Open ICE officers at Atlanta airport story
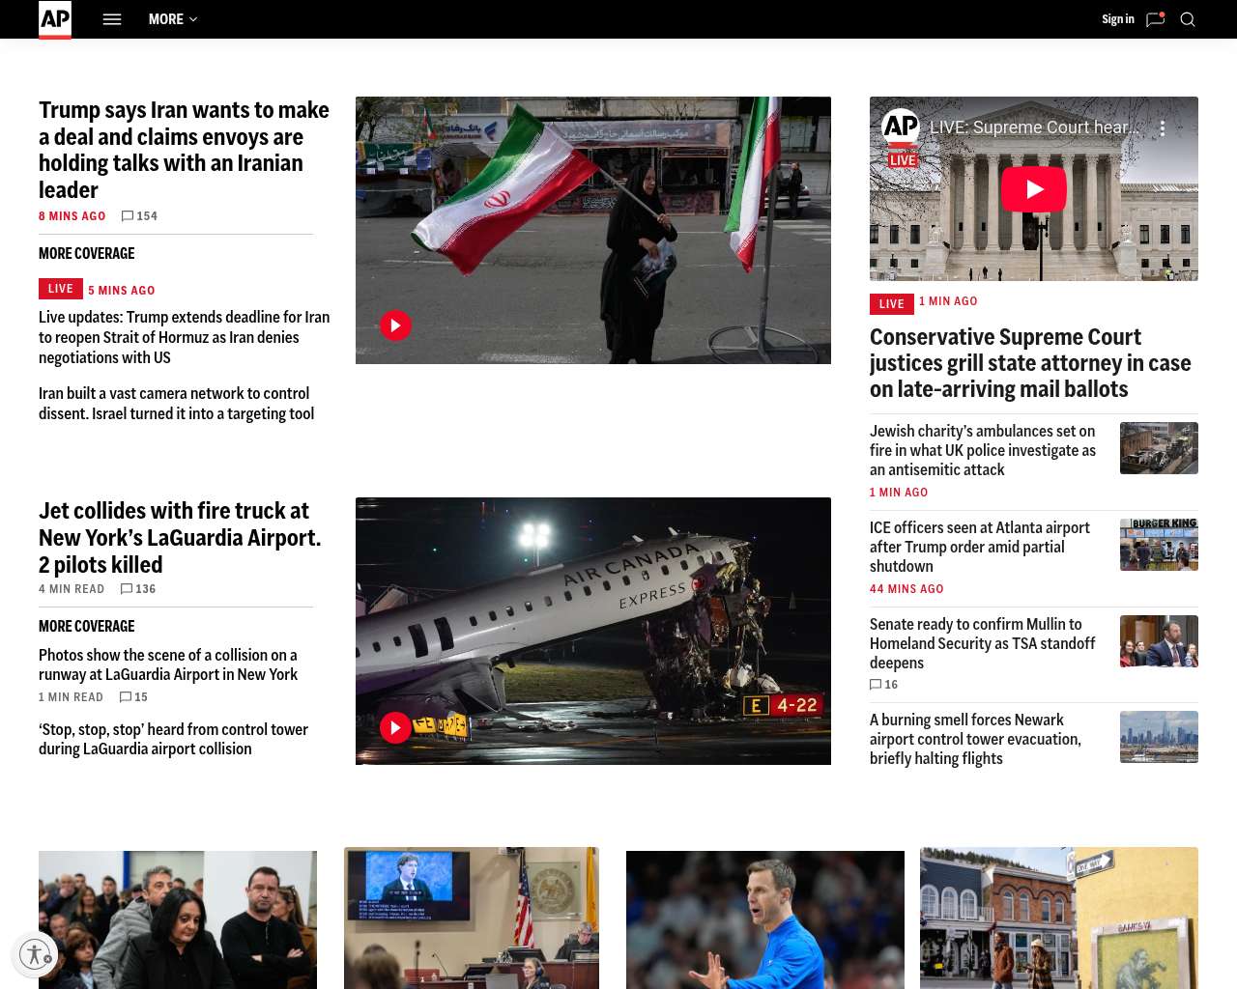The height and width of the screenshot is (989, 1237). (x=980, y=547)
